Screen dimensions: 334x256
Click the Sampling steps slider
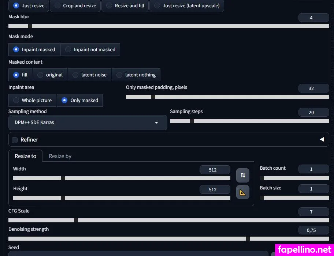[x=249, y=121]
